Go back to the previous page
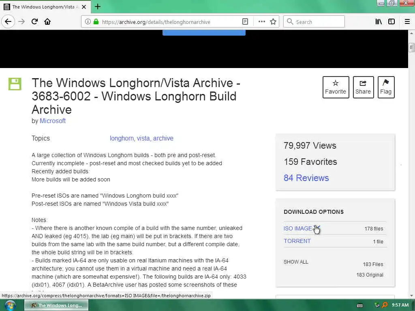415x311 pixels. pyautogui.click(x=8, y=21)
